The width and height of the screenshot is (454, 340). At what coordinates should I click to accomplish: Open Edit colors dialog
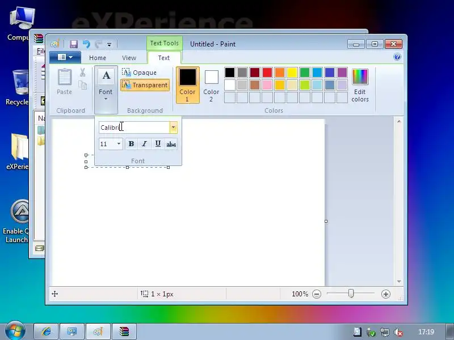point(360,85)
